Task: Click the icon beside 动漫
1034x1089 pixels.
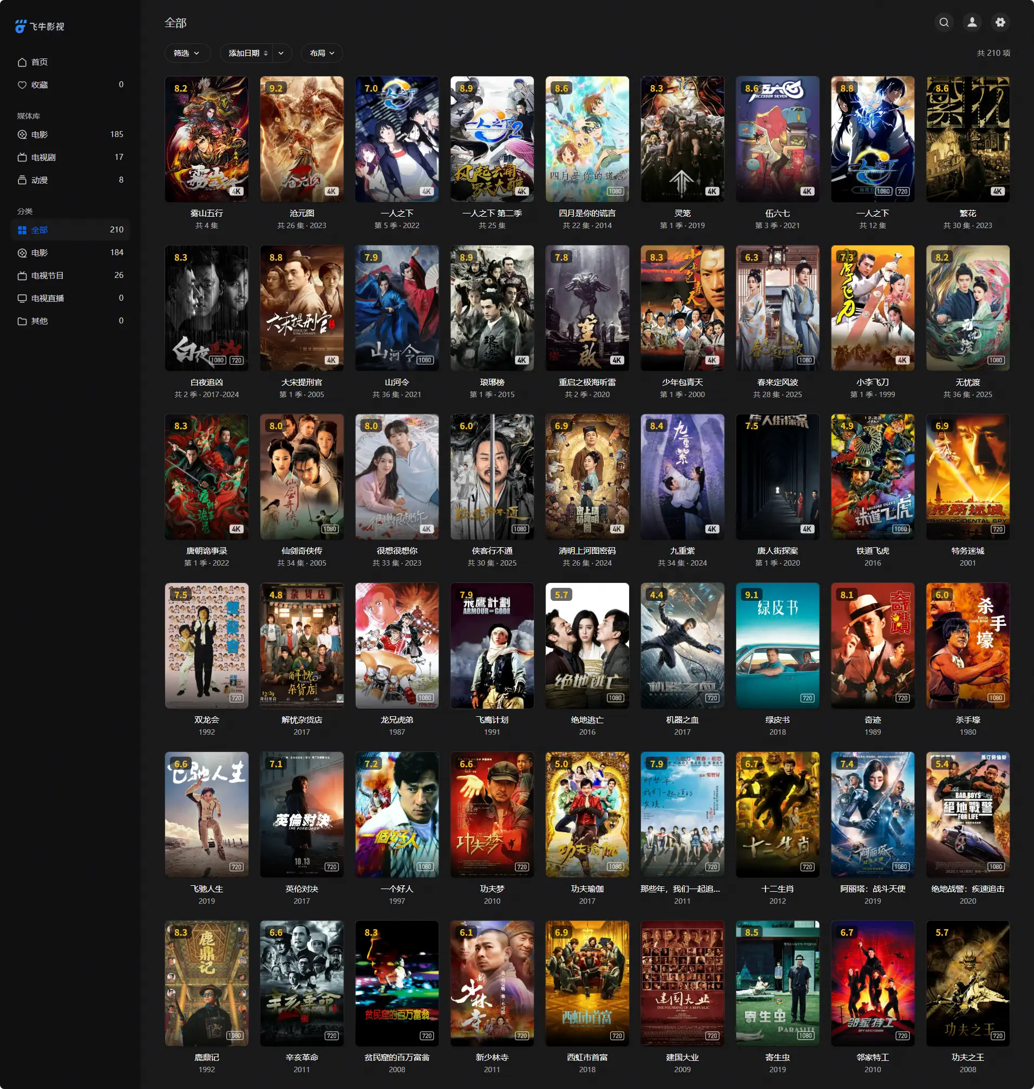Action: [x=22, y=180]
